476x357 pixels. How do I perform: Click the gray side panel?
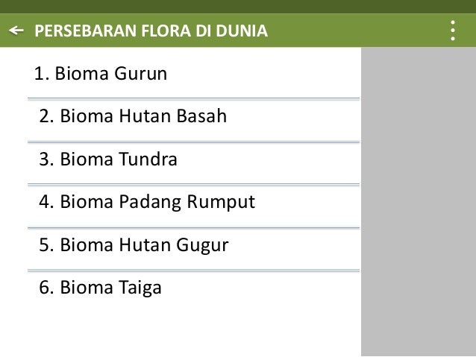[418, 201]
